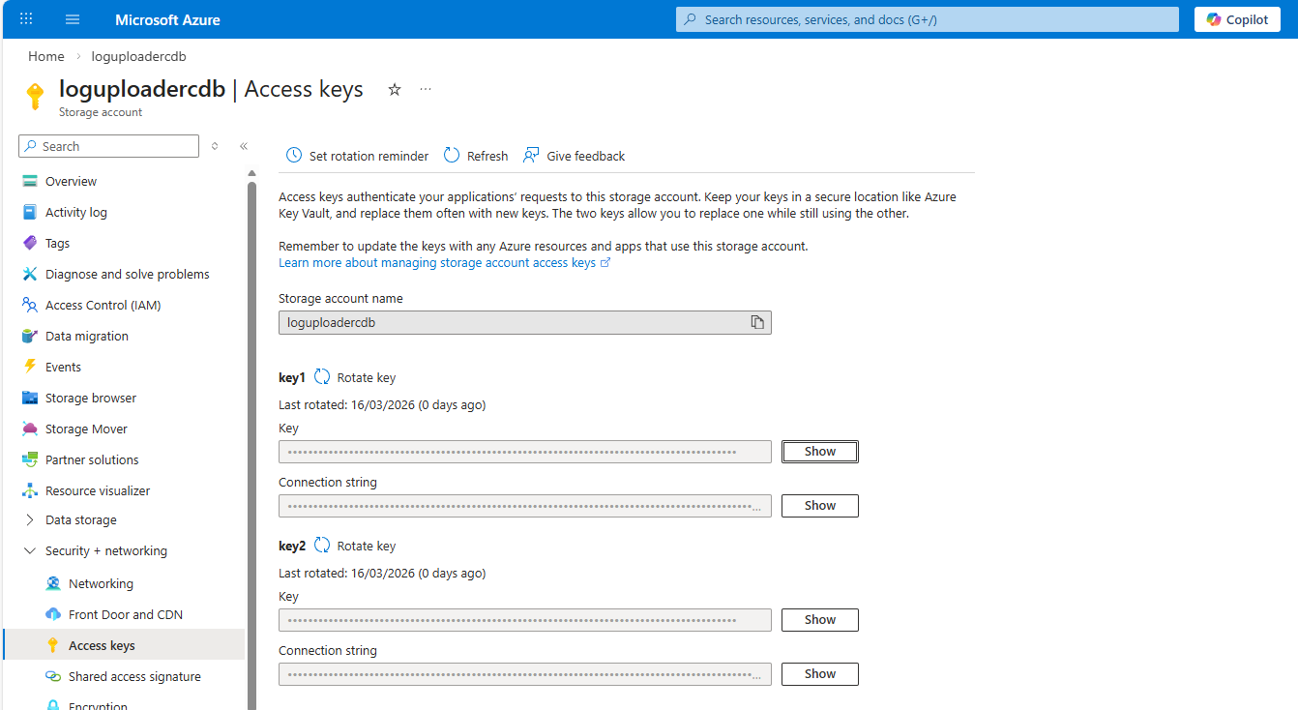Show the key1 connection string

(819, 506)
